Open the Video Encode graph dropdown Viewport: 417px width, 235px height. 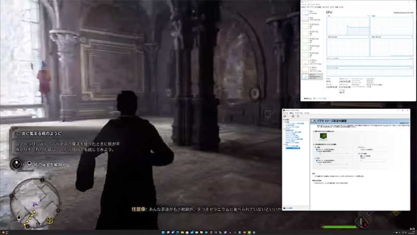(333, 37)
